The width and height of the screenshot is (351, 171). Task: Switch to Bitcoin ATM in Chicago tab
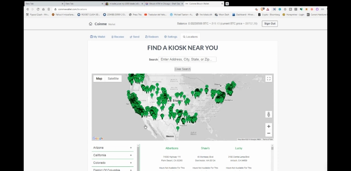point(164,4)
